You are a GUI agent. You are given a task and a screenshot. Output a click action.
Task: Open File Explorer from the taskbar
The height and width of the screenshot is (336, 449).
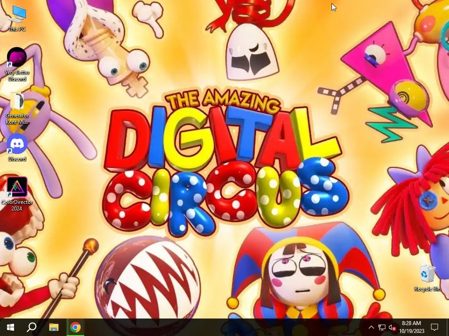pyautogui.click(x=53, y=327)
